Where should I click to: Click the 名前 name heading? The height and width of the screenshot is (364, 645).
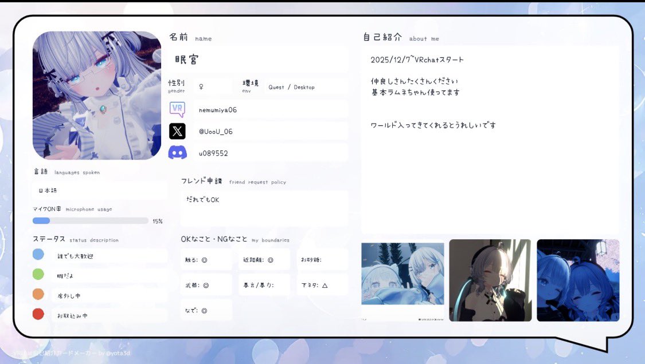190,37
